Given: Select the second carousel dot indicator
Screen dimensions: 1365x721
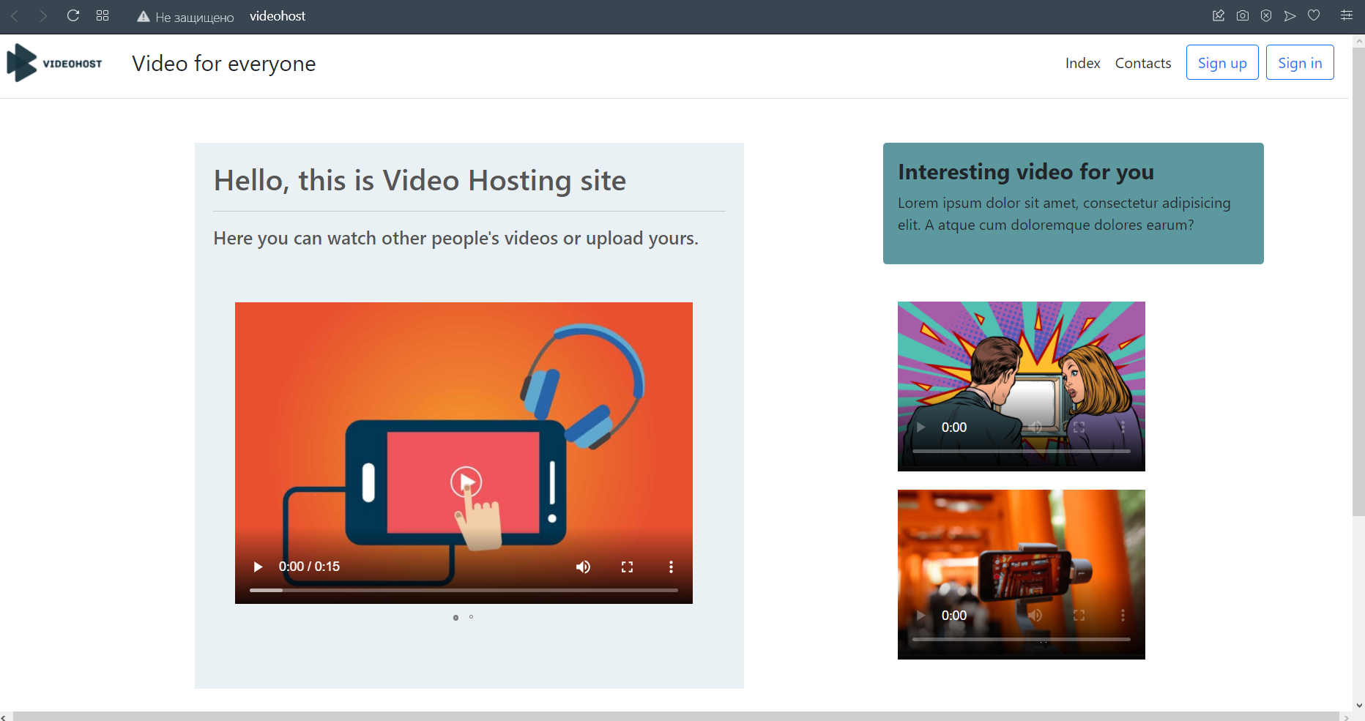Looking at the screenshot, I should [x=471, y=617].
